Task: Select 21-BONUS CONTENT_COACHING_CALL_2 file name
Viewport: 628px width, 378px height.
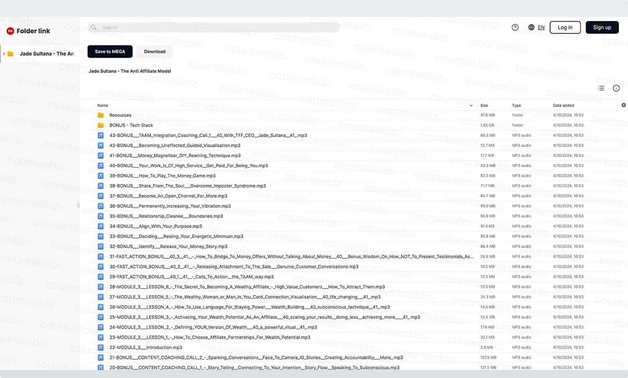Action: coord(256,358)
